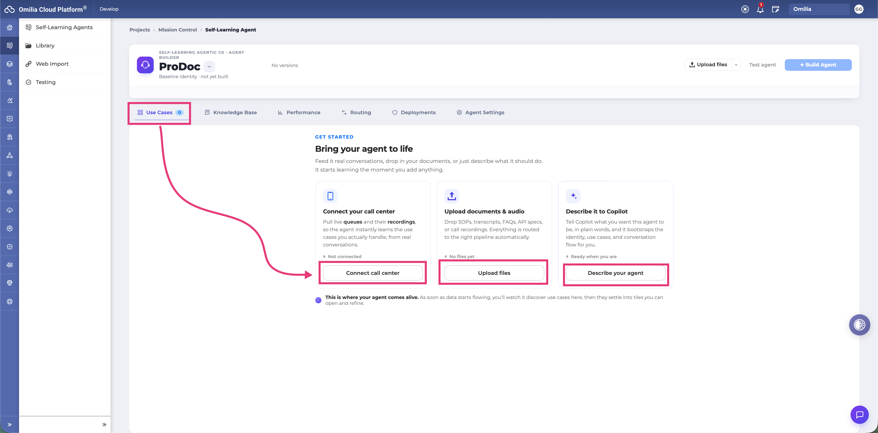Go to Projects in the breadcrumb
878x433 pixels.
point(140,30)
